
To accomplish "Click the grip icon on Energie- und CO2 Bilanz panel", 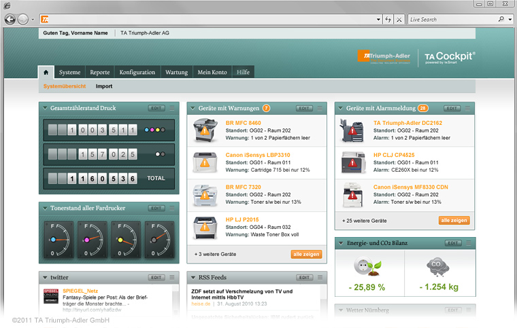I will [469, 243].
